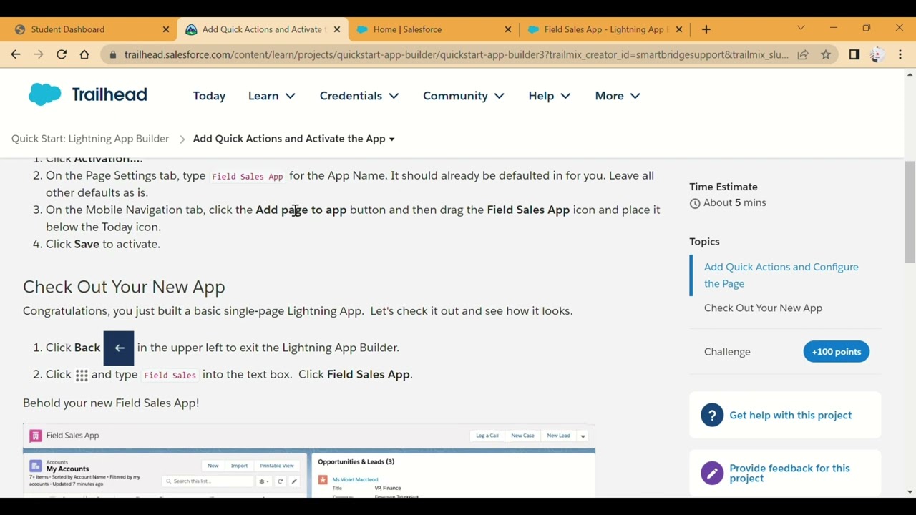Open the tab search chevron in Chrome

click(801, 29)
